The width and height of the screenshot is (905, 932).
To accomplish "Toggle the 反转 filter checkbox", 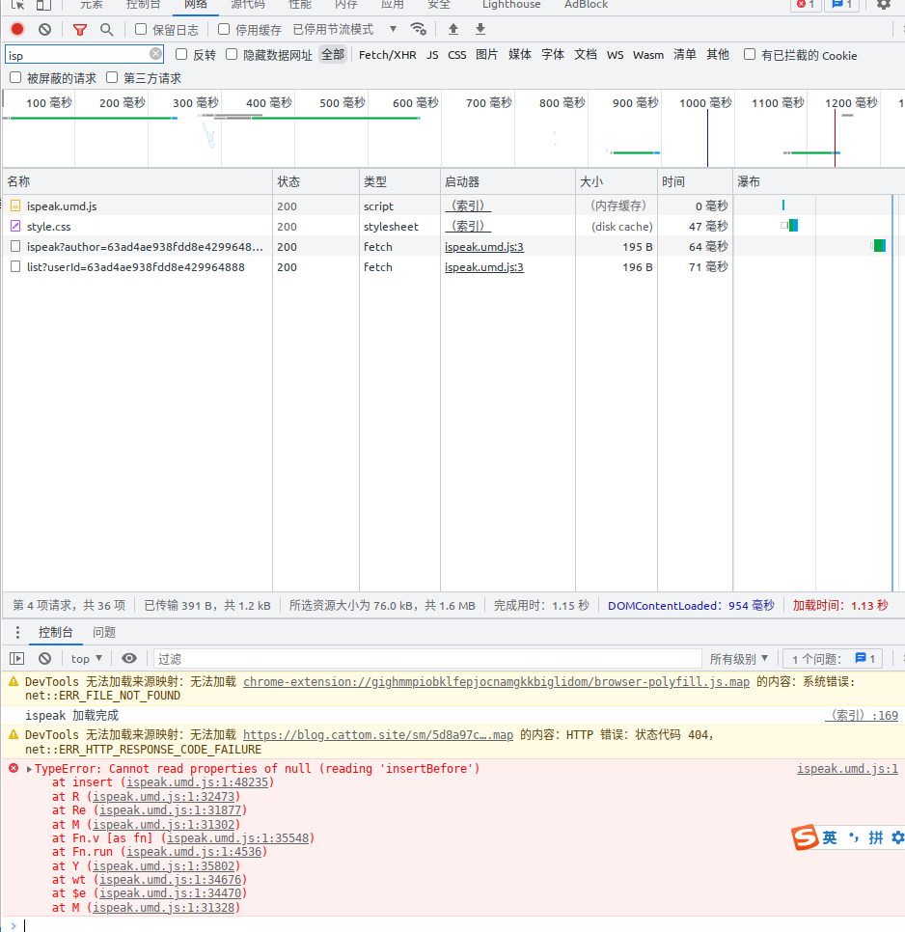I will (x=182, y=55).
